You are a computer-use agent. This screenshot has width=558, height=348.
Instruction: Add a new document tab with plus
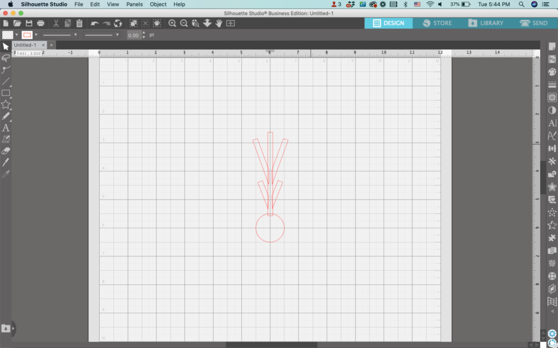(x=51, y=45)
